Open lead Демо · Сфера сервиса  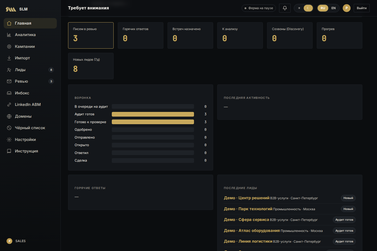(x=246, y=220)
